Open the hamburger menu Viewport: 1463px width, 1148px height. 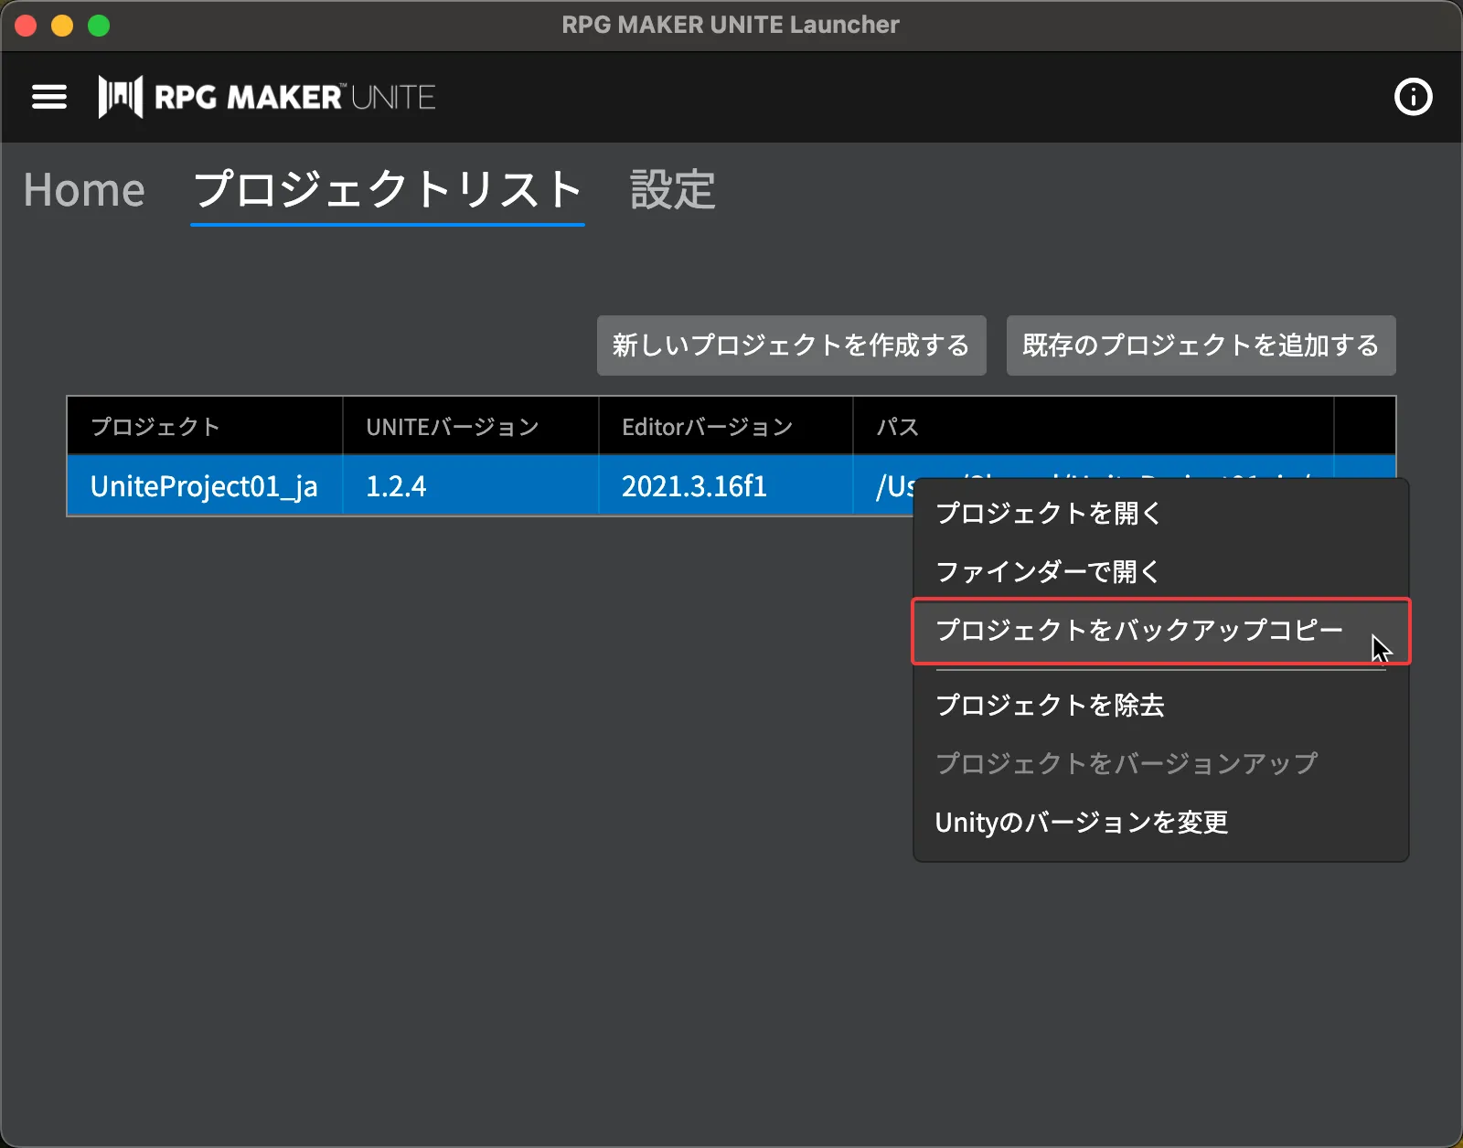click(49, 97)
